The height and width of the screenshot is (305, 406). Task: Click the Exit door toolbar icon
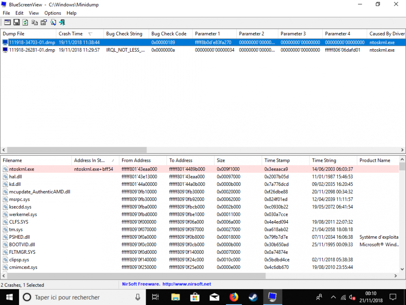tap(62, 22)
